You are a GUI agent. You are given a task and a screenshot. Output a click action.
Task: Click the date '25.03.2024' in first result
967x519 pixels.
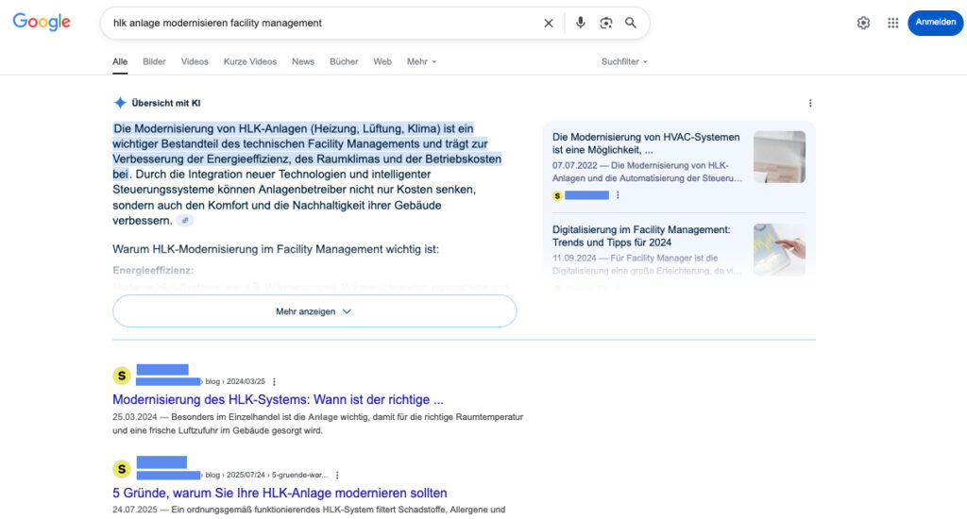pos(134,417)
